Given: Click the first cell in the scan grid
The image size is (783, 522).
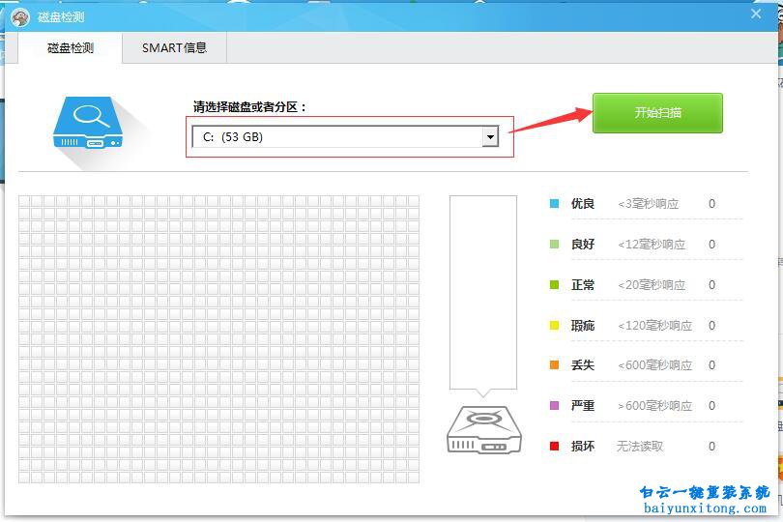Looking at the screenshot, I should point(25,201).
